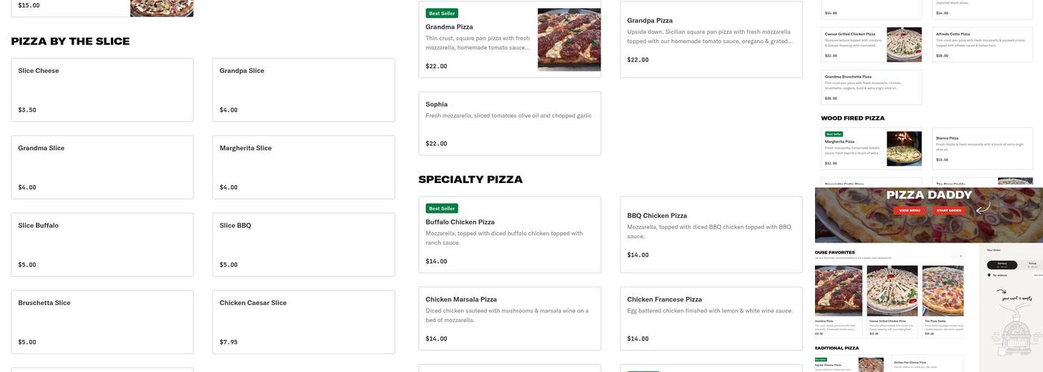Viewport: 1043px width, 372px height.
Task: Choose the Chicken Caesar Slice item
Action: [x=303, y=322]
